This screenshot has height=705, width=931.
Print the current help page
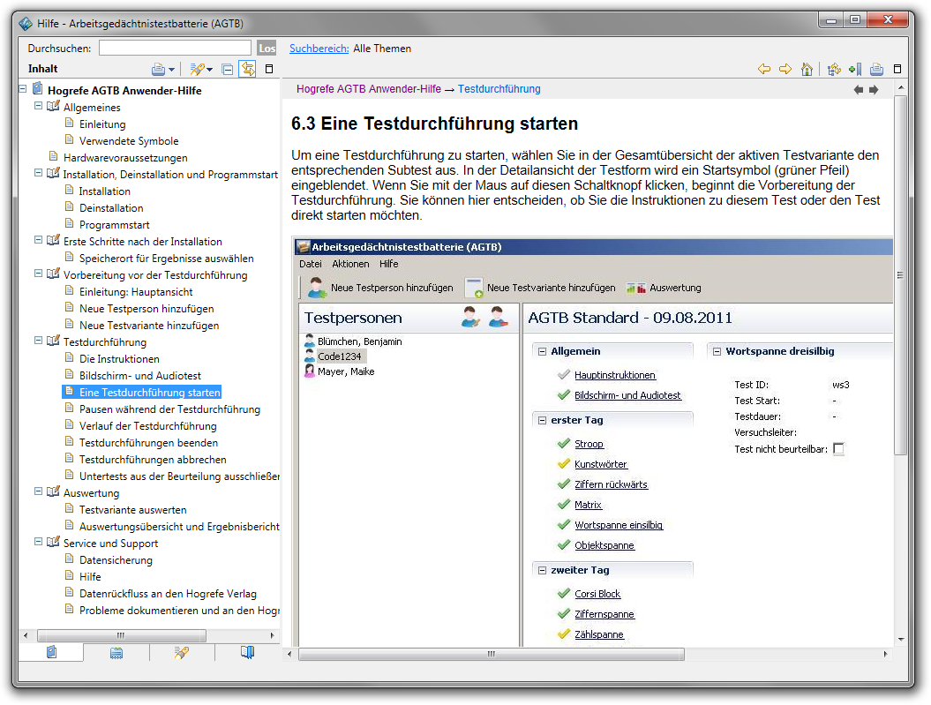point(876,70)
